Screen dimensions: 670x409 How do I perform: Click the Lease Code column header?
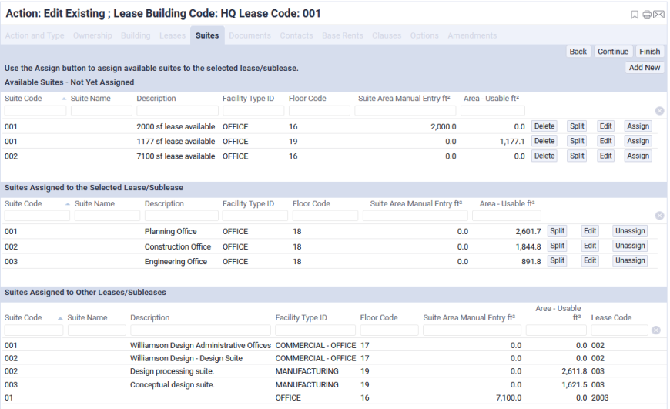(611, 317)
